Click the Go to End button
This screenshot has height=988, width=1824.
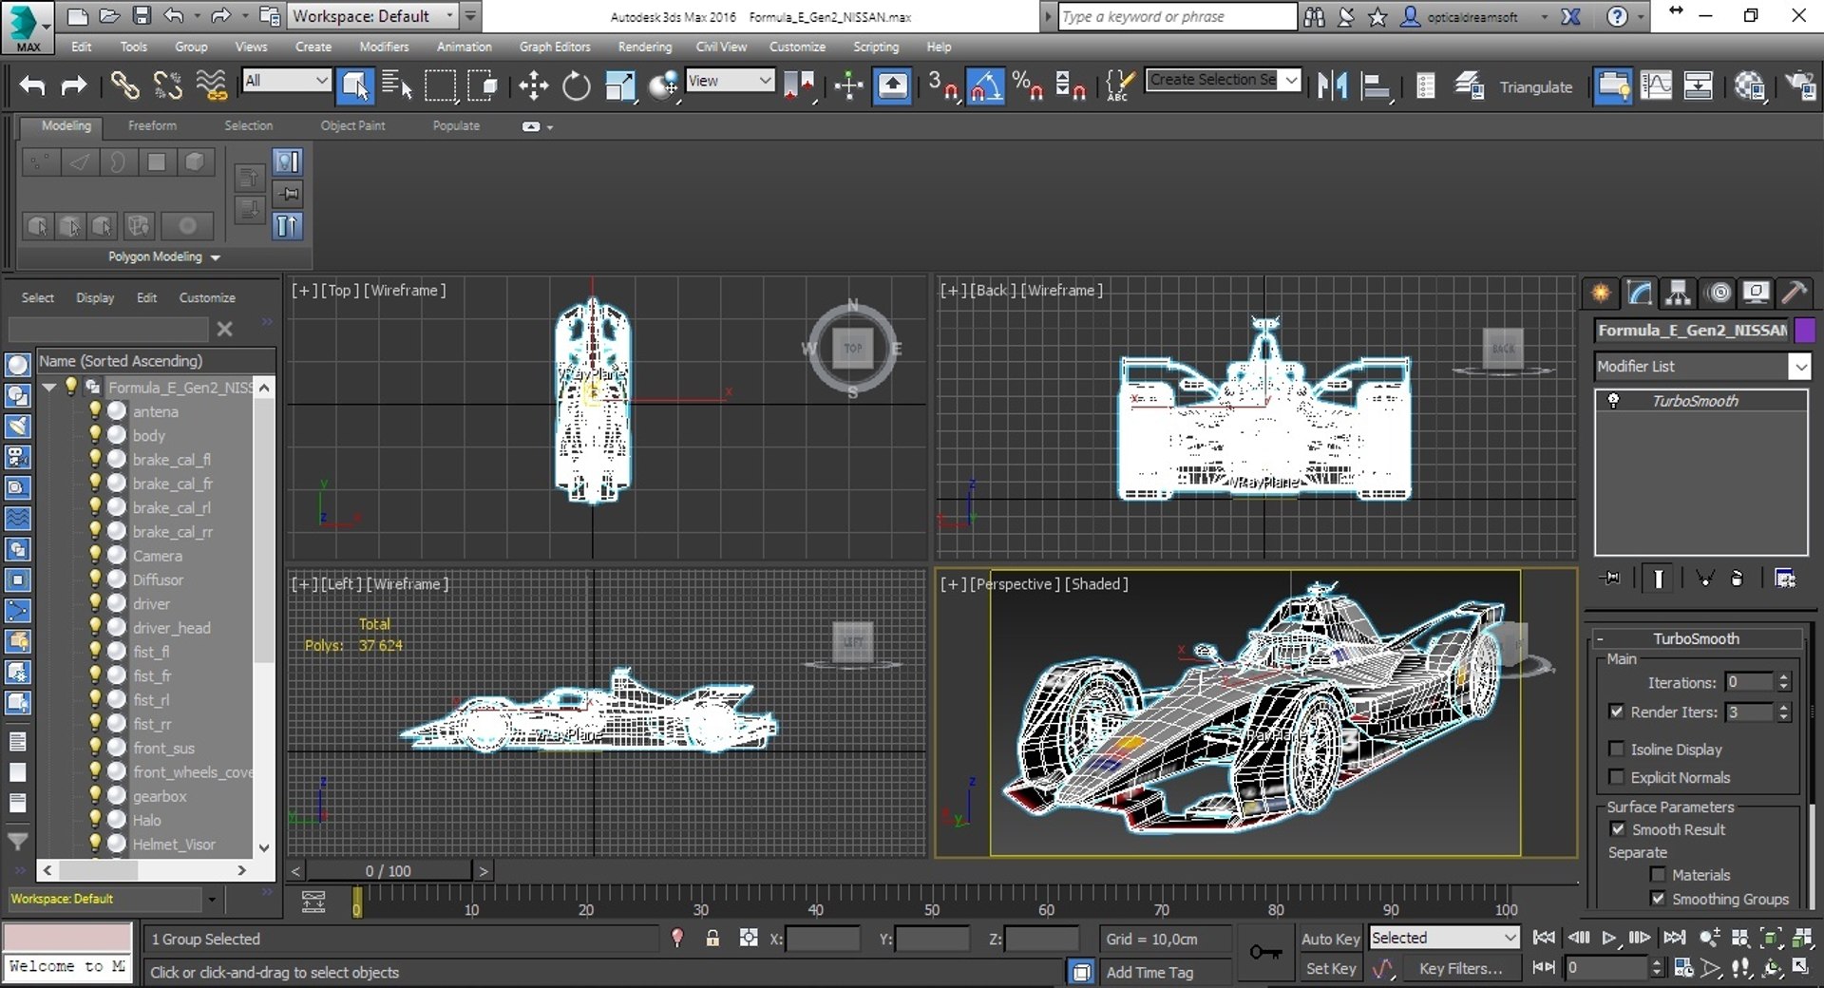(1675, 938)
